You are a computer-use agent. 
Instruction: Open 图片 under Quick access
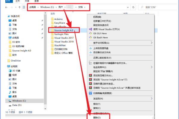[15, 33]
